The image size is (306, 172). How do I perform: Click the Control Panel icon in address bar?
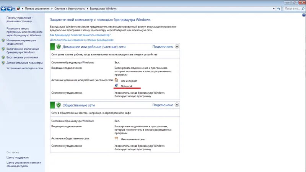[18, 8]
